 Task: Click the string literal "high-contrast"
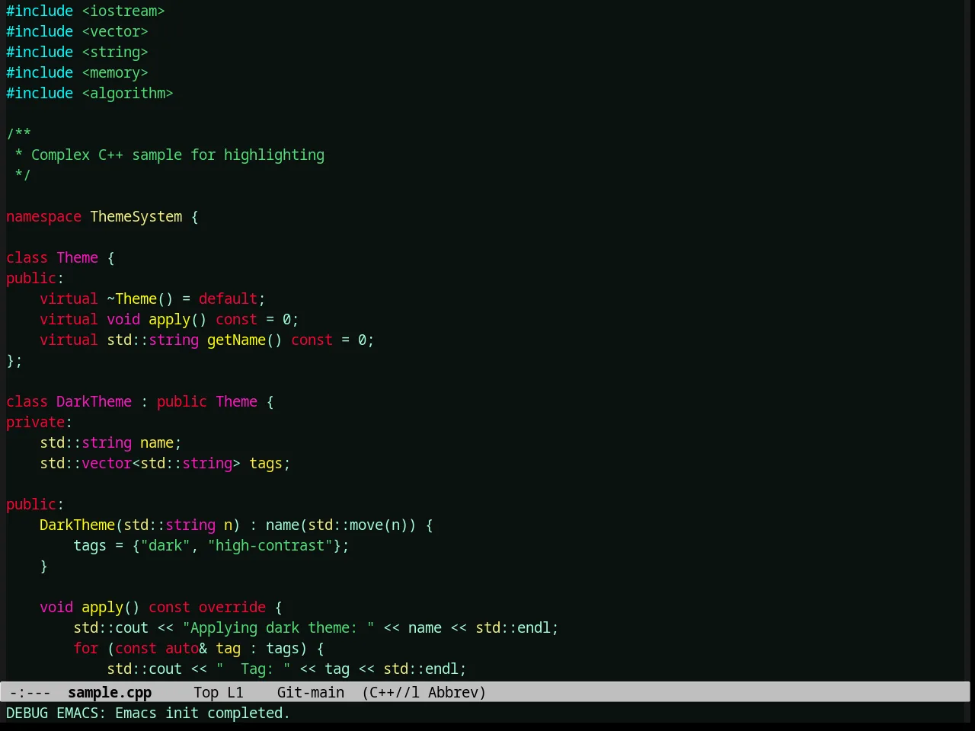click(270, 545)
